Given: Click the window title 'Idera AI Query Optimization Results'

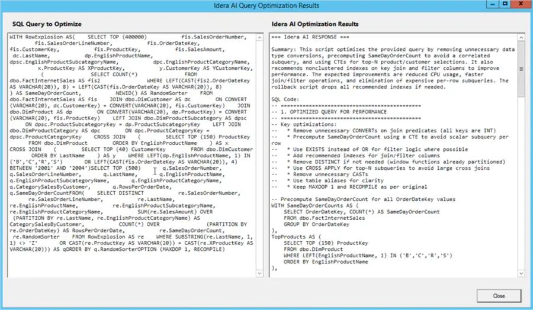Looking at the screenshot, I should pos(266,5).
